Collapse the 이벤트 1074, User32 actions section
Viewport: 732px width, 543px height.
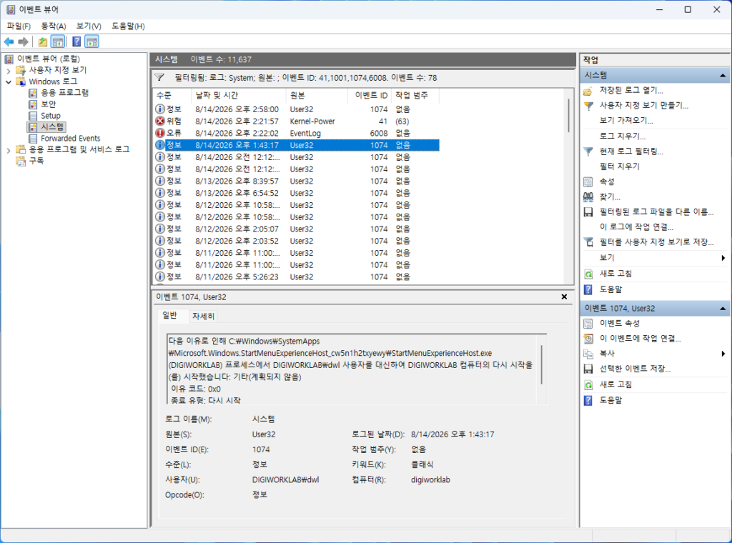tap(723, 309)
